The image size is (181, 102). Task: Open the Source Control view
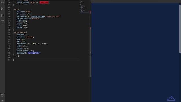coord(2,9)
